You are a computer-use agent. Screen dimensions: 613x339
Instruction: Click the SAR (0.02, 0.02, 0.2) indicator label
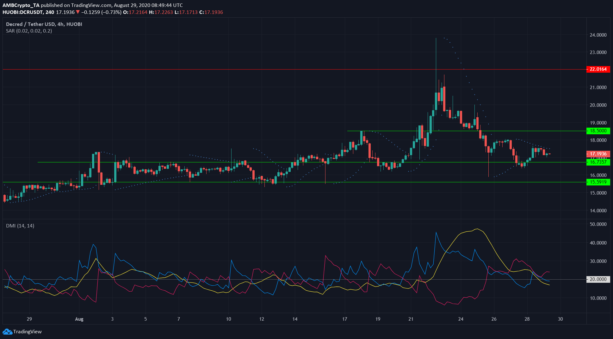tap(29, 31)
